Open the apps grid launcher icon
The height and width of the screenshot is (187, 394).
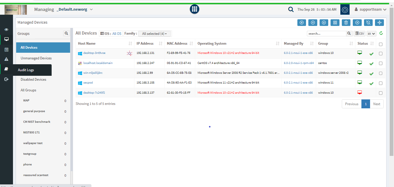click(x=194, y=9)
